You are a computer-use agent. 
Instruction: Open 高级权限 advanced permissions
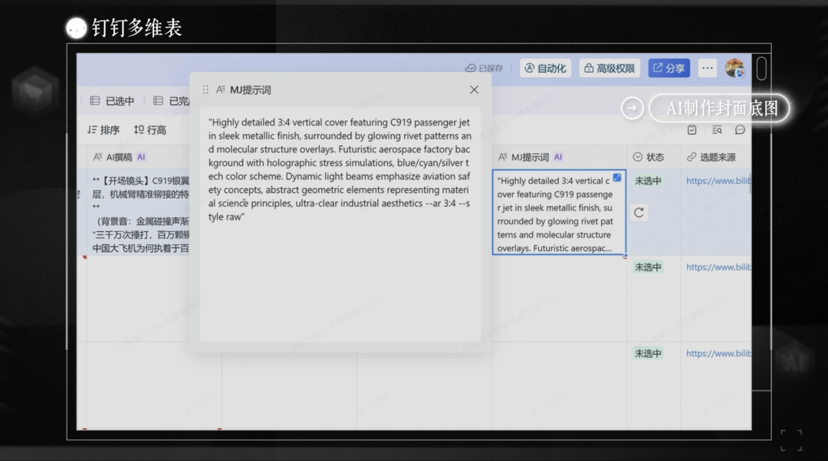click(610, 68)
